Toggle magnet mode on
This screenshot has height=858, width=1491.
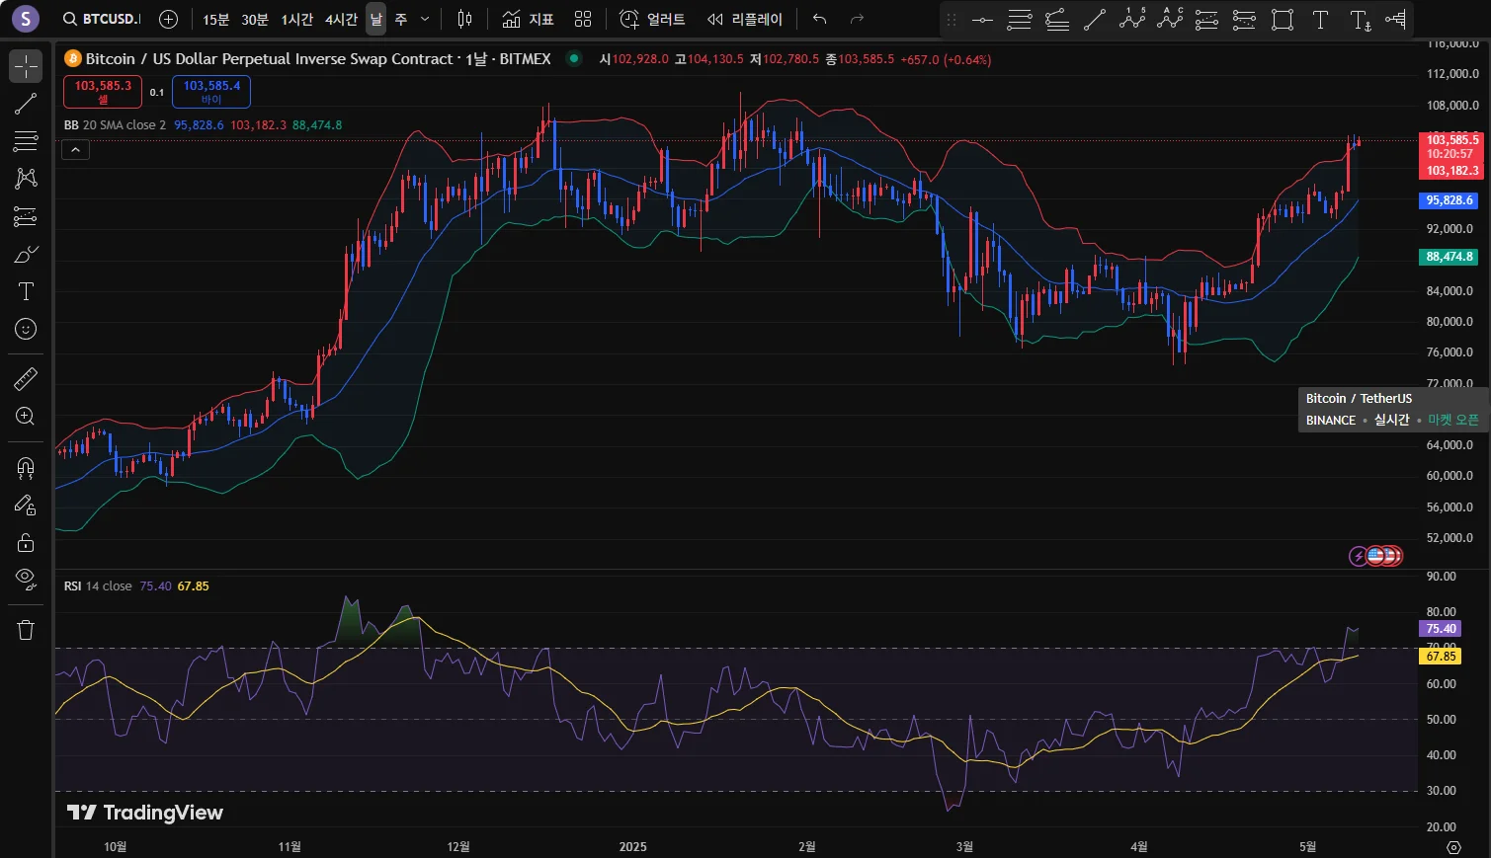[x=26, y=468]
